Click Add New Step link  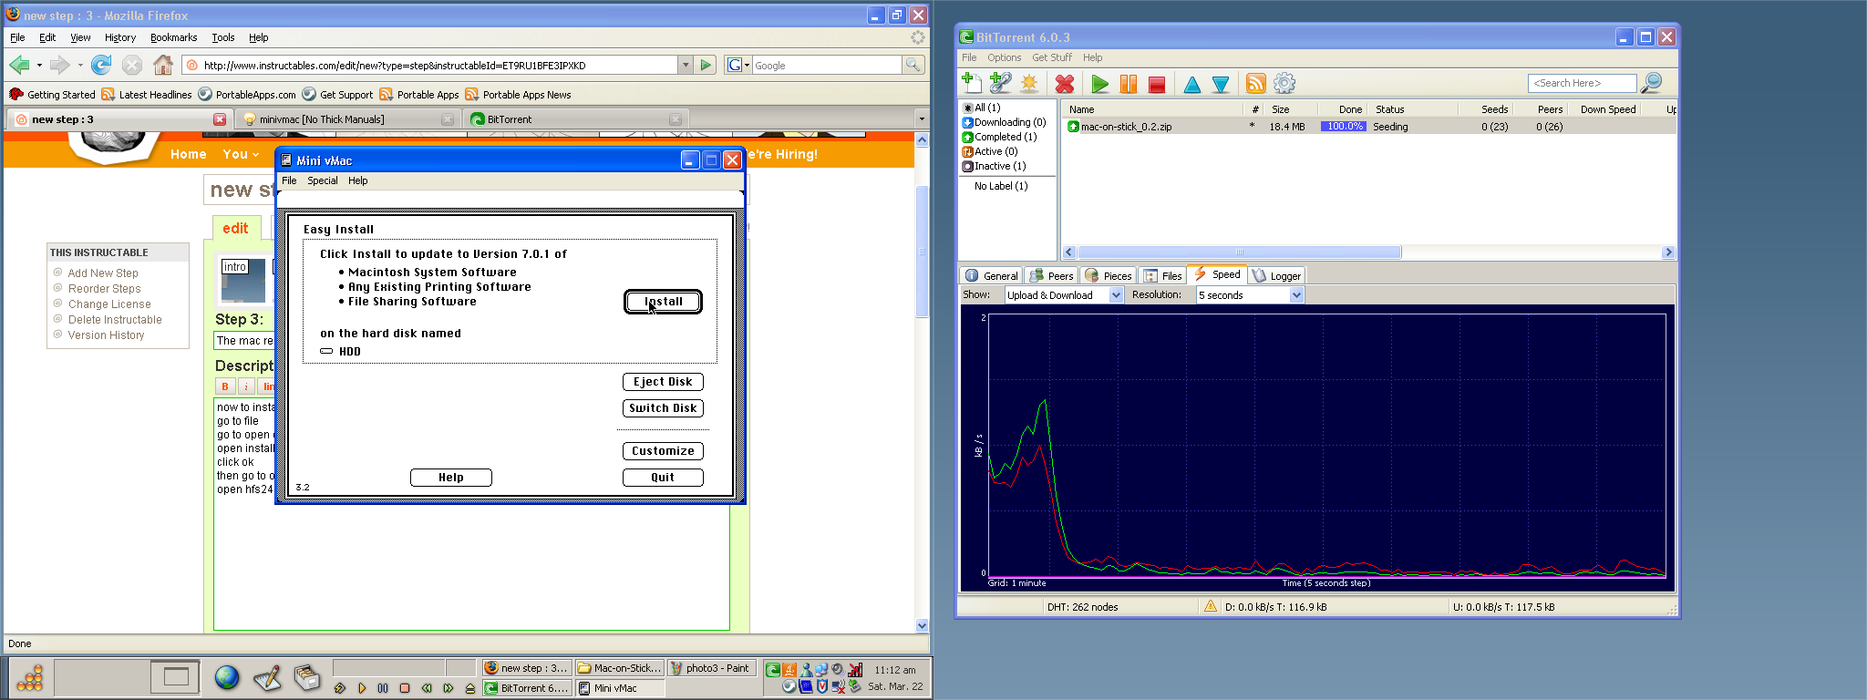click(103, 273)
